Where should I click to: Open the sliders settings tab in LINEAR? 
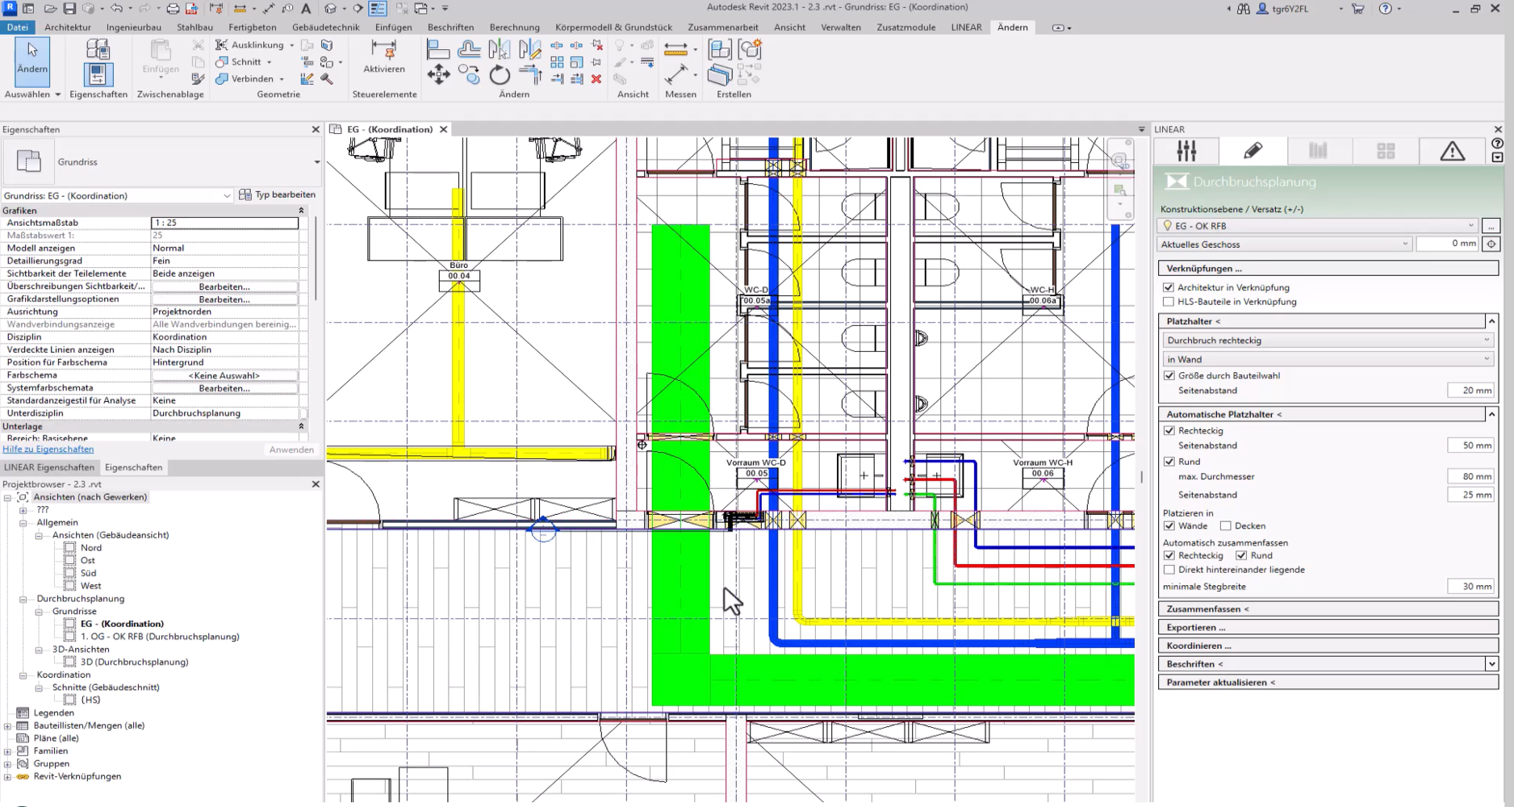[x=1186, y=151]
